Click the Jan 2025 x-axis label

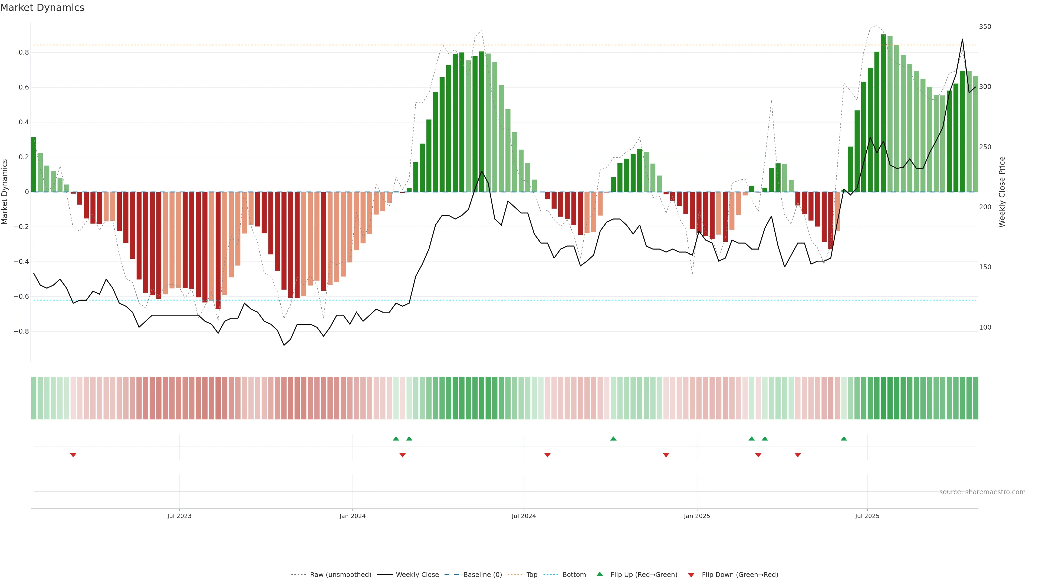pos(696,516)
